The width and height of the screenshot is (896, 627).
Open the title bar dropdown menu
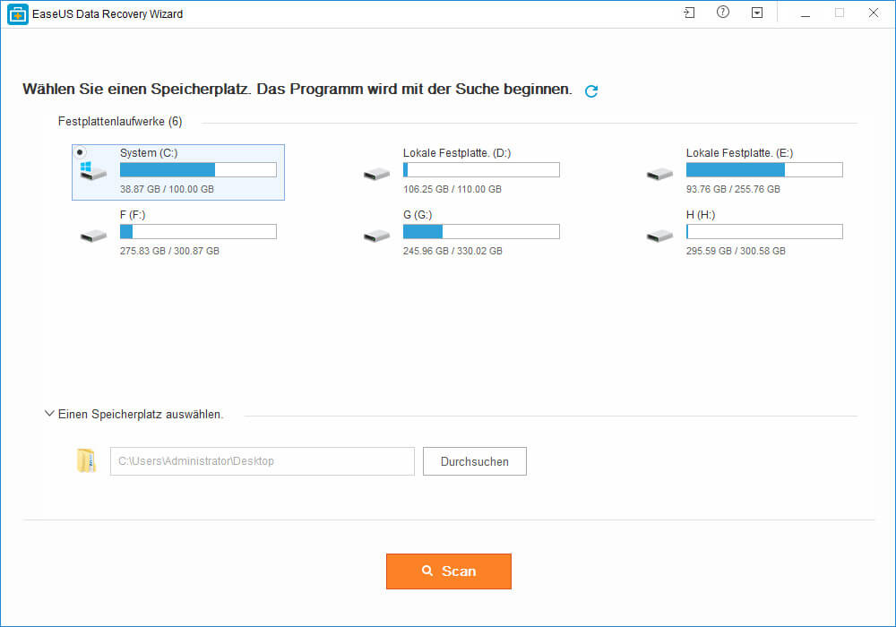pyautogui.click(x=757, y=13)
